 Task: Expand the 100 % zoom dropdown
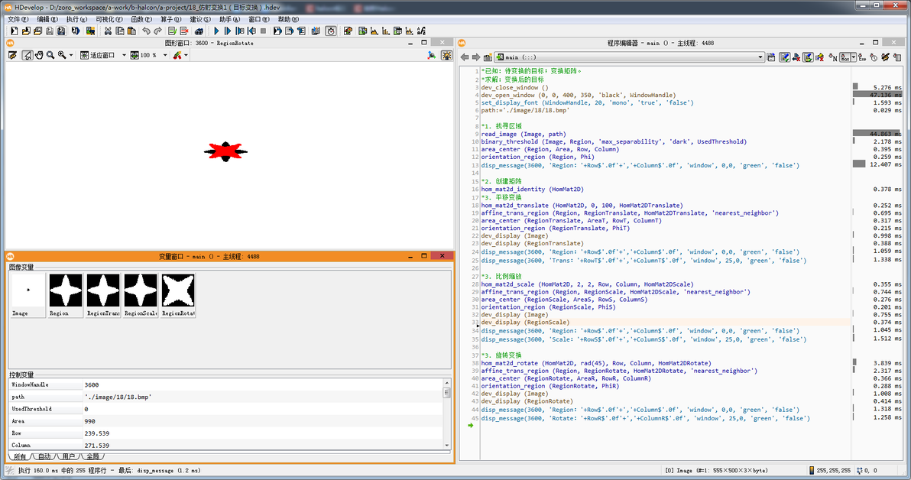(x=164, y=55)
